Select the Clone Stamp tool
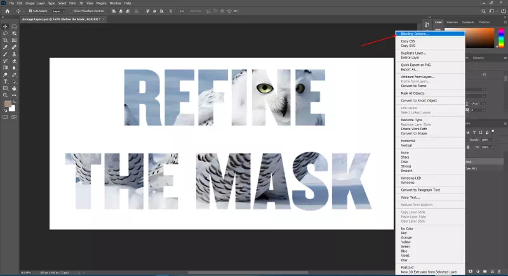 (x=14, y=54)
